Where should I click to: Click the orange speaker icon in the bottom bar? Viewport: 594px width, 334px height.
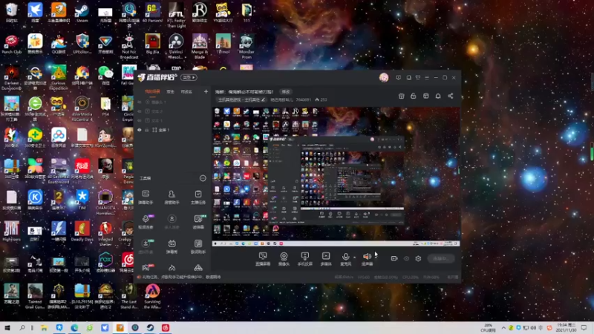[366, 257]
